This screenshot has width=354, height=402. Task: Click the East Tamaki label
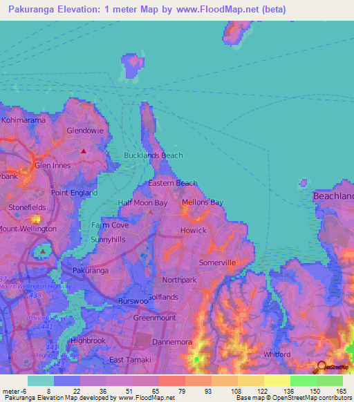(130, 360)
